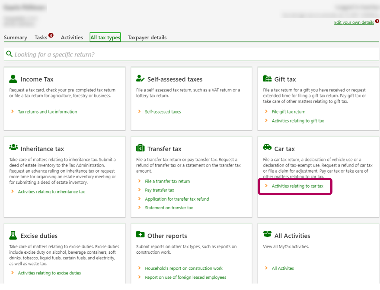Open the Tasks tab

tap(41, 38)
